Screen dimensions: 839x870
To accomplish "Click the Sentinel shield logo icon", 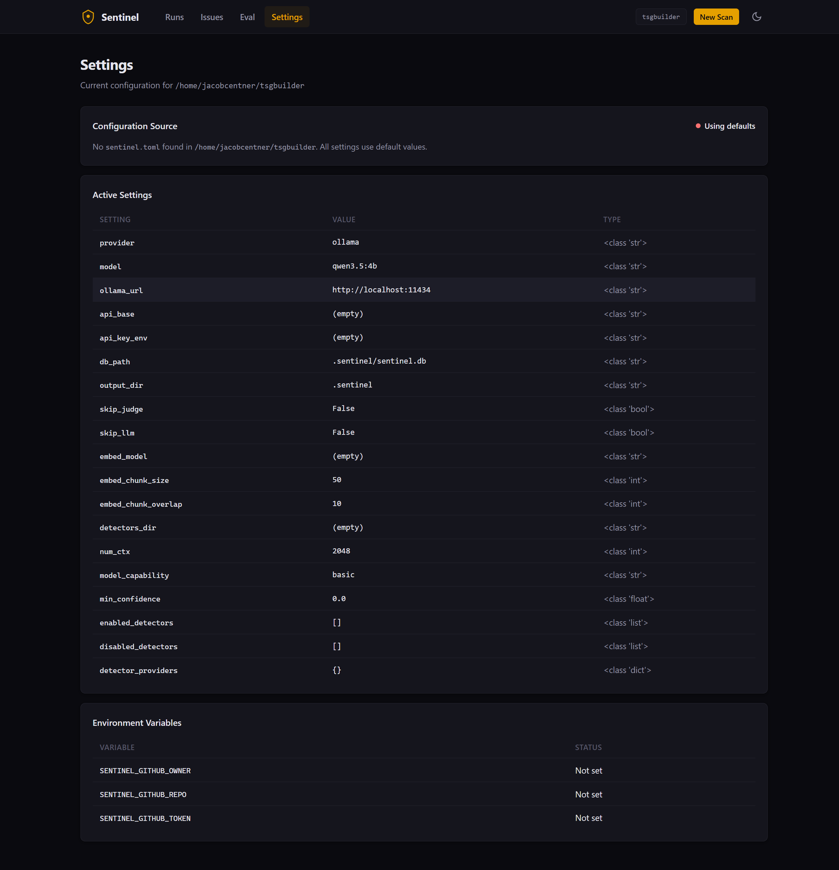I will point(88,17).
